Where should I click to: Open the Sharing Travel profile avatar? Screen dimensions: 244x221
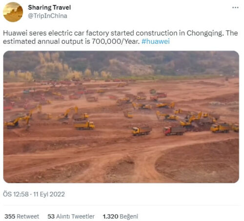pyautogui.click(x=13, y=12)
